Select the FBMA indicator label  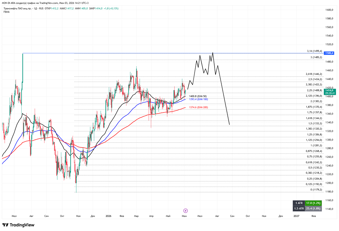coord(6,12)
